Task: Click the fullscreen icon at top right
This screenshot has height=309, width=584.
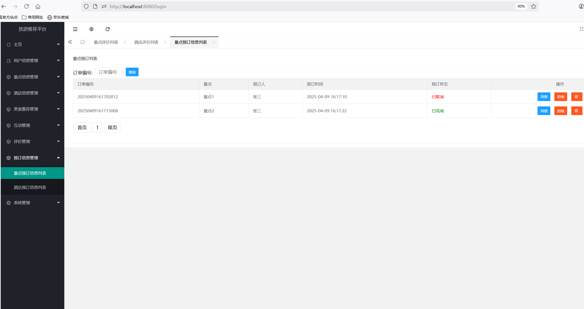Action: (581, 29)
